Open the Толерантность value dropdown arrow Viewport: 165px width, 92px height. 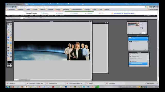click(x=24, y=18)
